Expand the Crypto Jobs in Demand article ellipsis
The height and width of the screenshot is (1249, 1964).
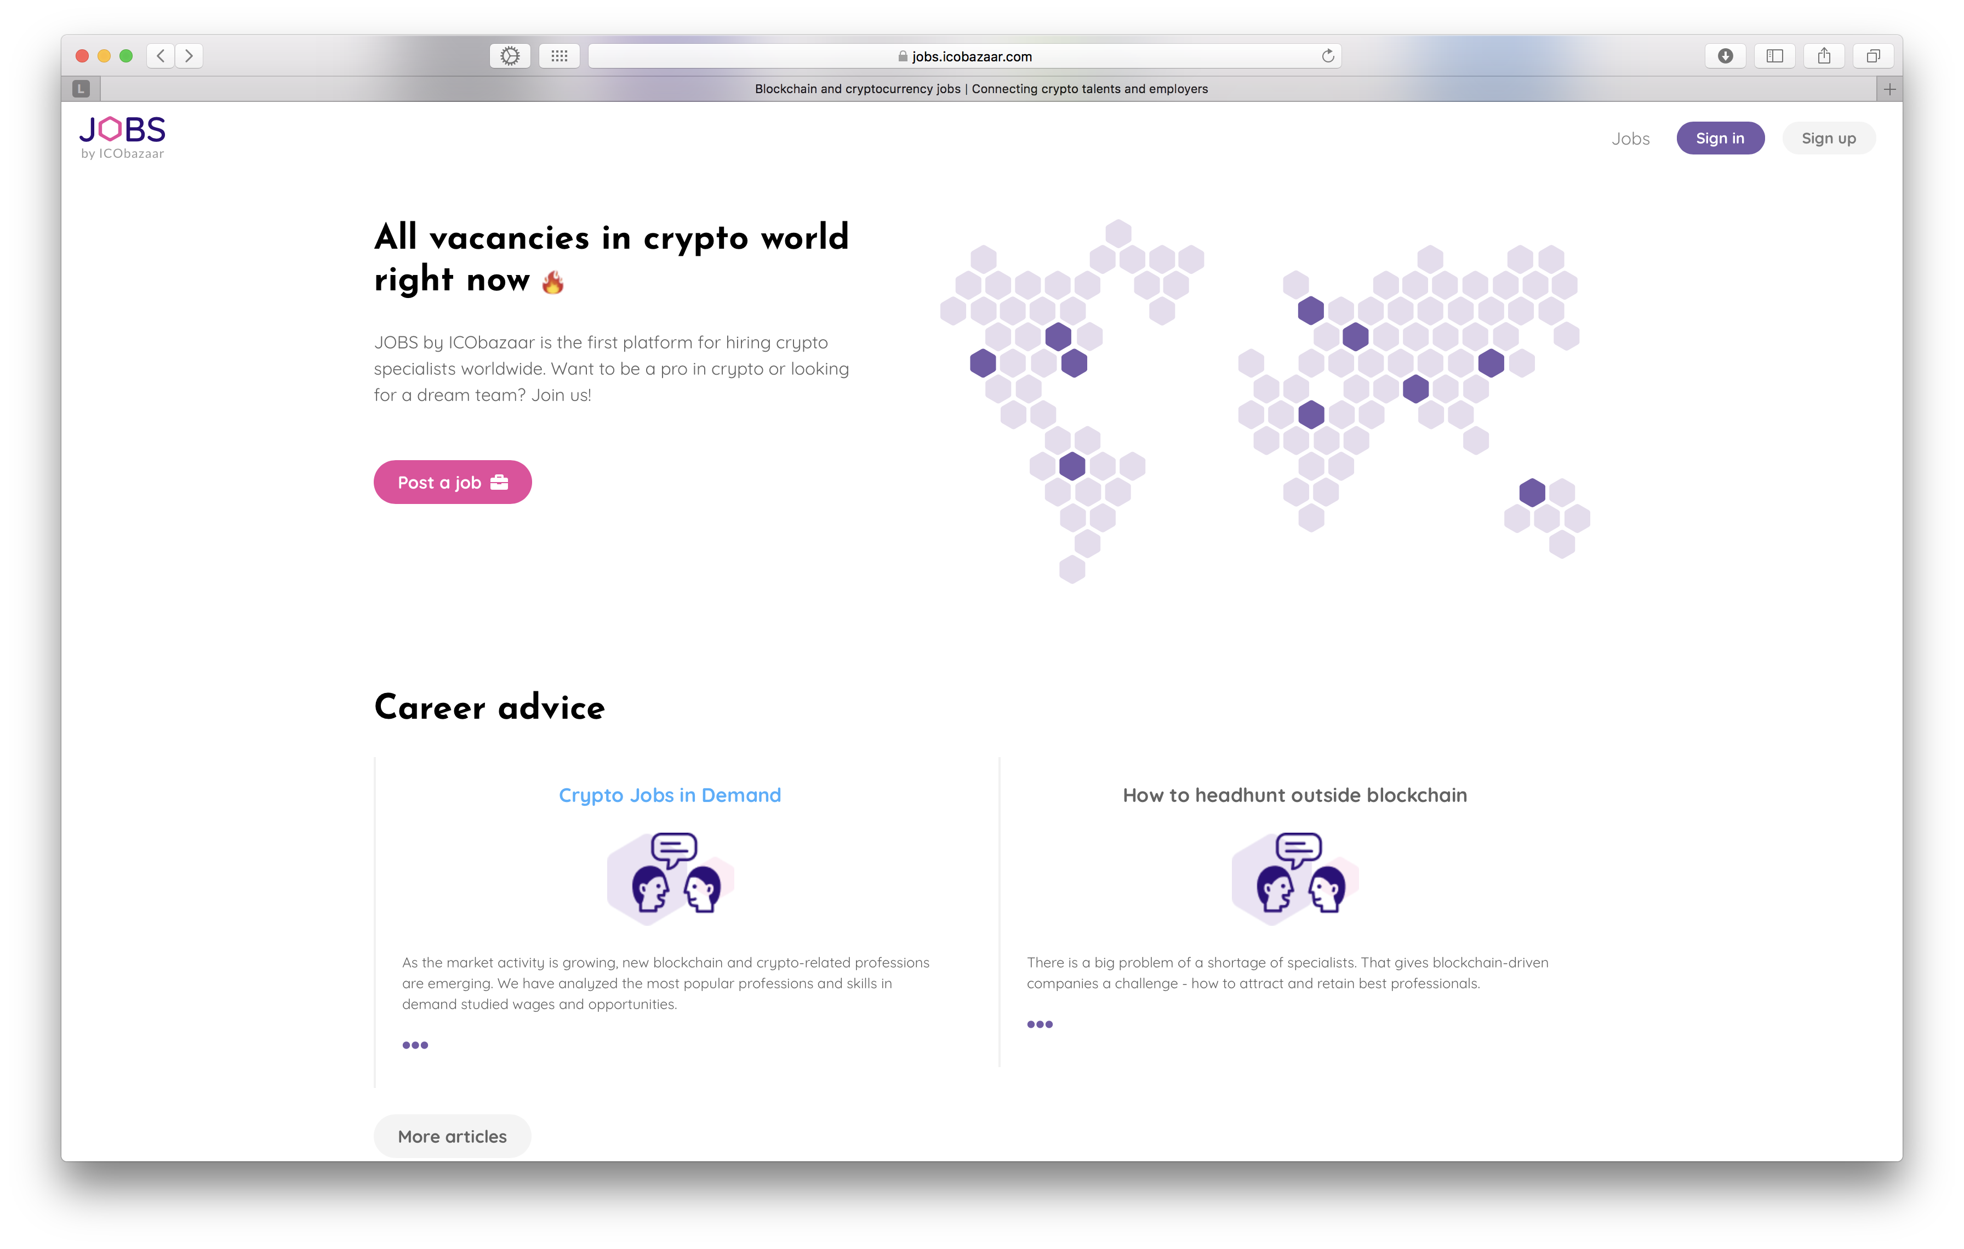tap(415, 1044)
